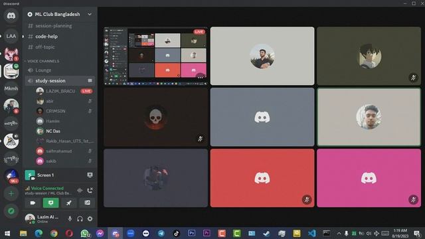Toggle camera on with video button

(x=33, y=202)
